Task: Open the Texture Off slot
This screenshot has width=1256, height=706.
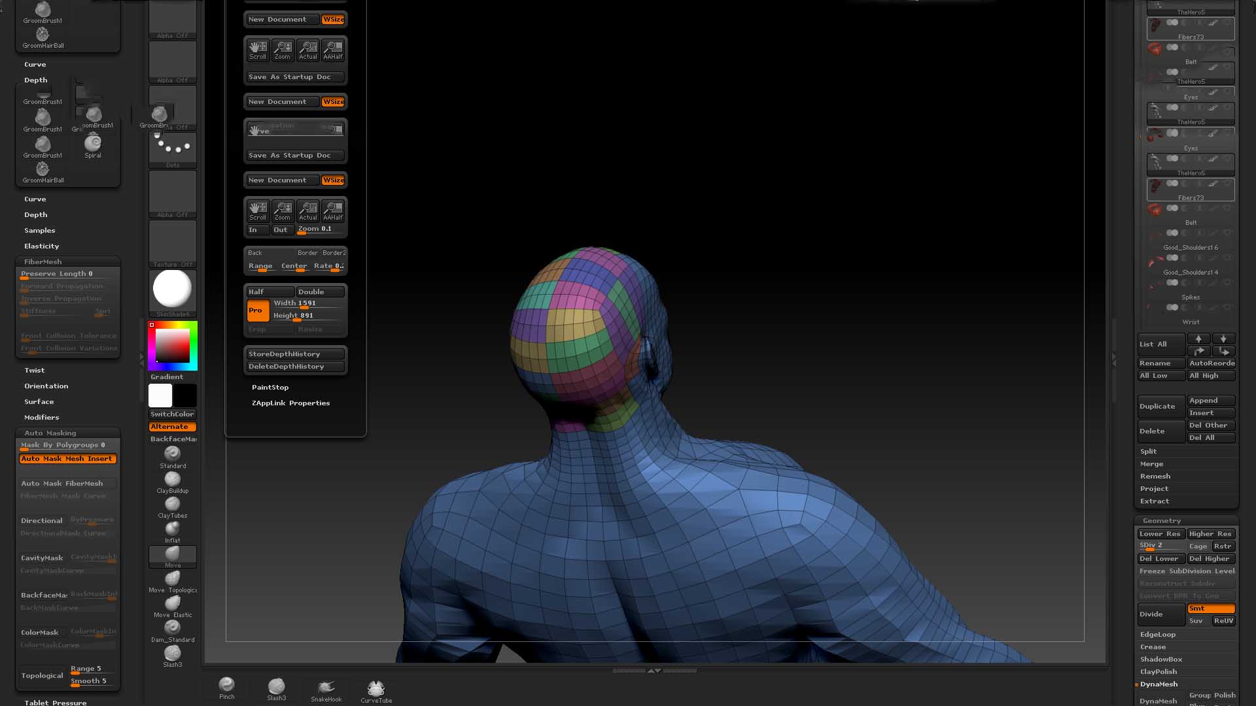Action: tap(173, 244)
